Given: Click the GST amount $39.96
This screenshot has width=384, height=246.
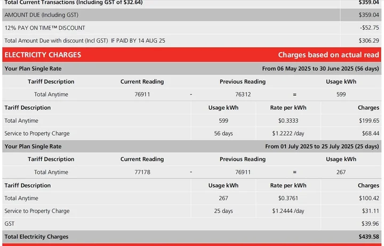Looking at the screenshot, I should [x=370, y=224].
